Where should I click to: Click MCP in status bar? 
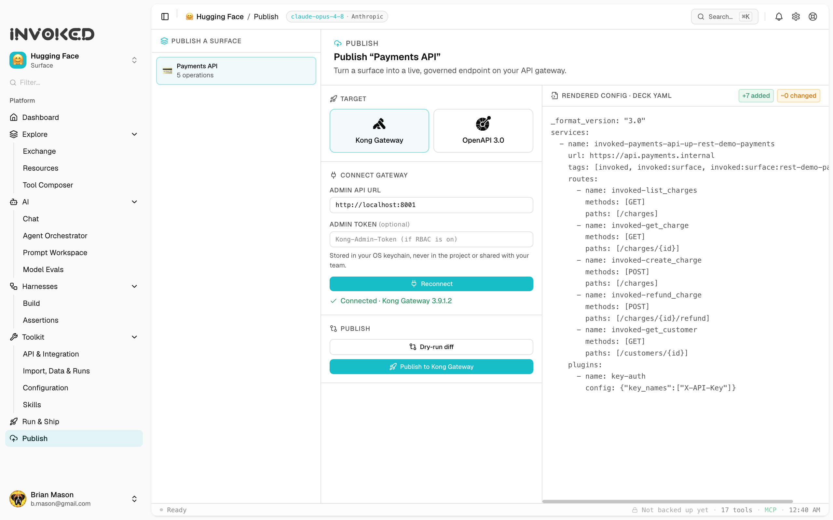click(x=770, y=510)
